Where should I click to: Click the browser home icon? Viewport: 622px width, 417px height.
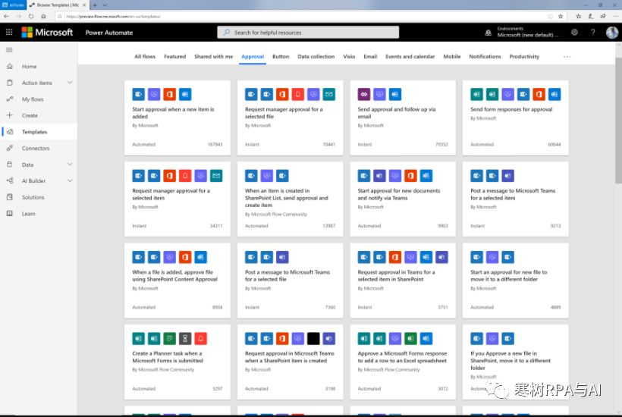coord(44,16)
